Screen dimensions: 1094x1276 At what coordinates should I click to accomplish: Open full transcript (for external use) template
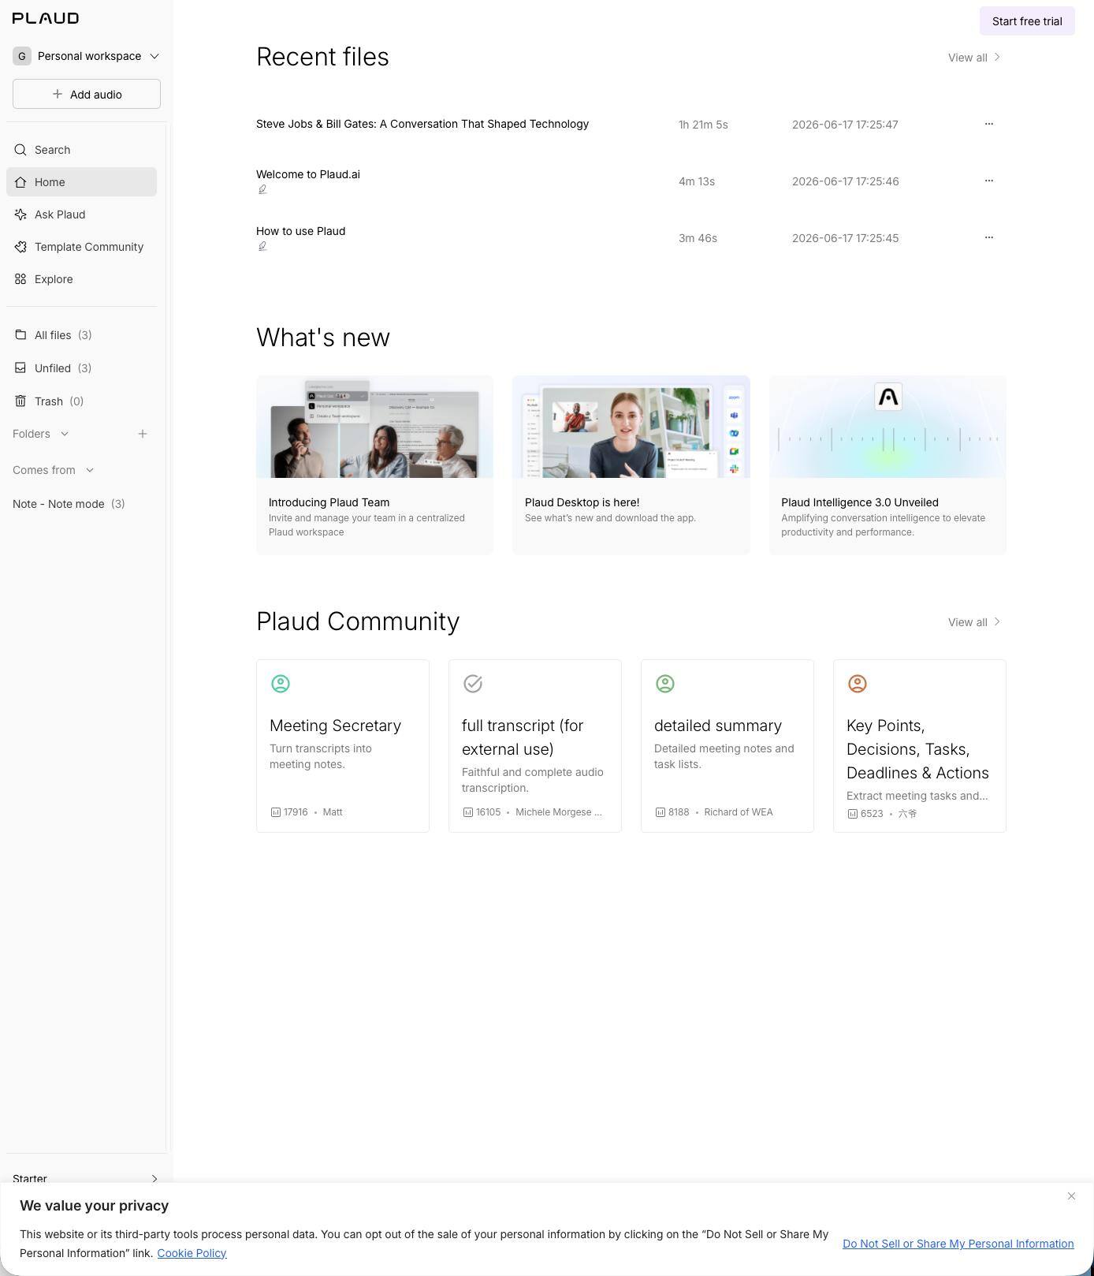coord(535,746)
